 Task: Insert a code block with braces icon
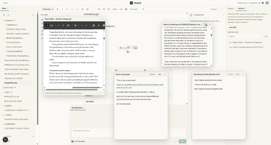[77, 9]
